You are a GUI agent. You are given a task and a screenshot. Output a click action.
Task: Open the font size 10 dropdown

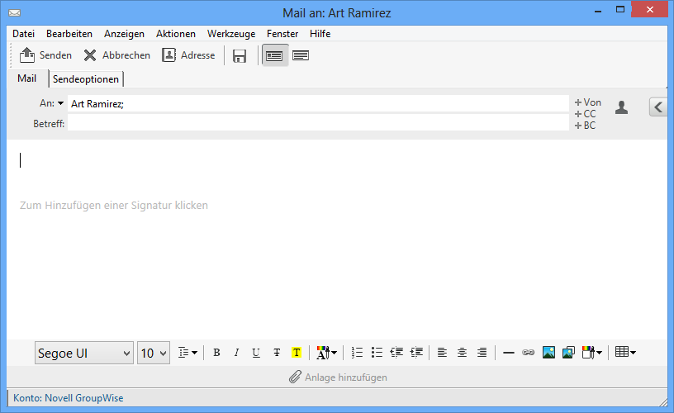pos(154,353)
